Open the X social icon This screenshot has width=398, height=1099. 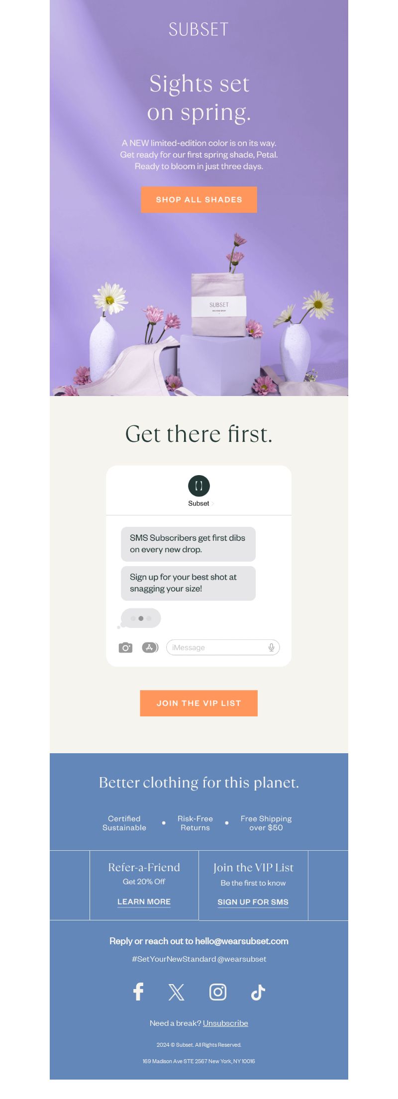(x=176, y=992)
